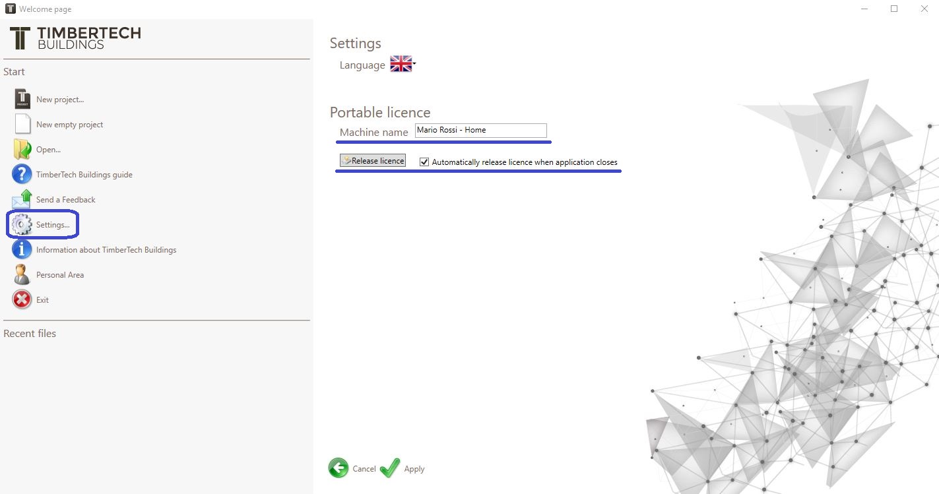
Task: Open the Personal Area user icon
Action: coord(22,274)
